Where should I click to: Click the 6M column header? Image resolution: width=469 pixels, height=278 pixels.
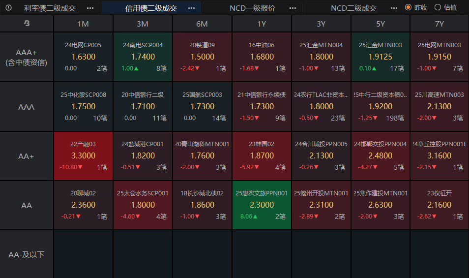[x=202, y=24]
